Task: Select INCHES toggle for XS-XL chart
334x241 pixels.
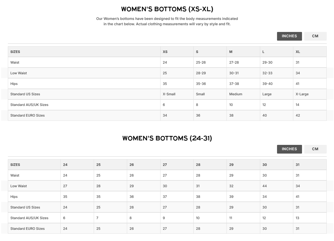Action: click(289, 36)
